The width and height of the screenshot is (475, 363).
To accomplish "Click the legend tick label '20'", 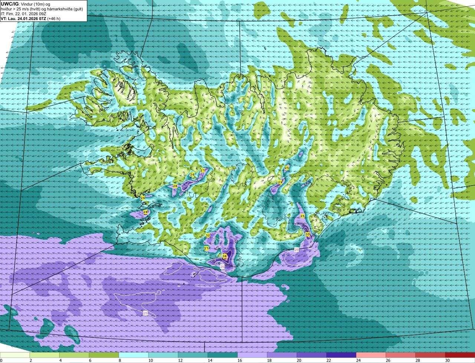I will coord(299,360).
